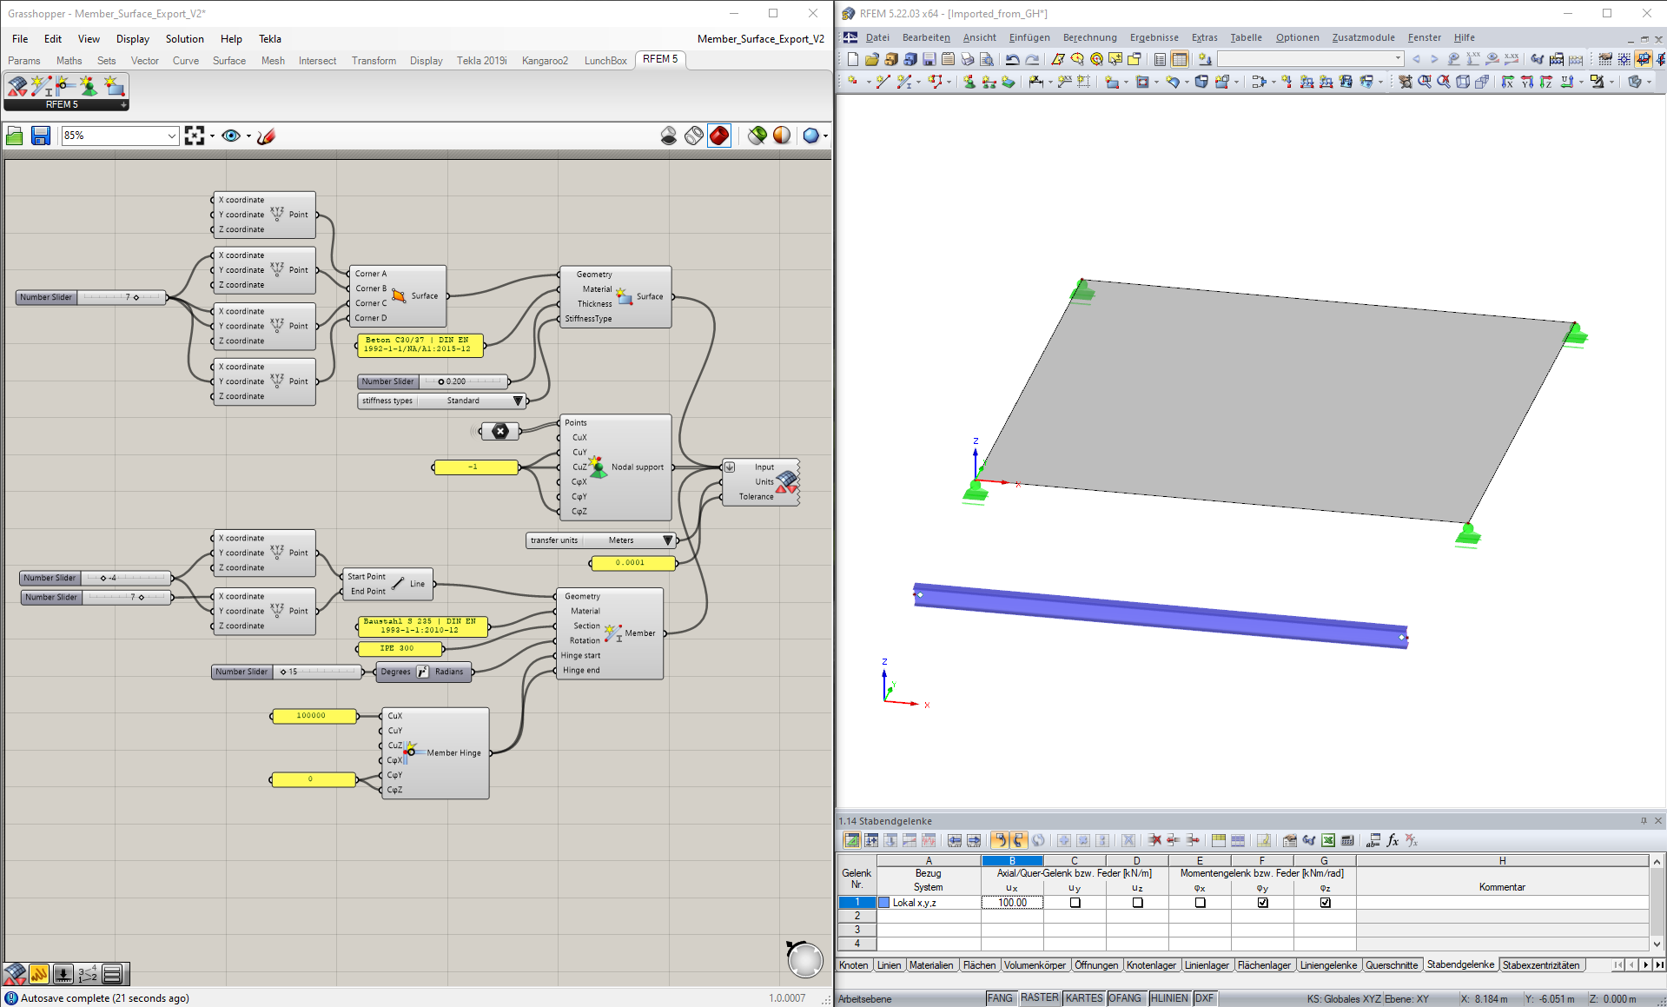Uncheck the φy checkbox in row 1

pos(1262,903)
